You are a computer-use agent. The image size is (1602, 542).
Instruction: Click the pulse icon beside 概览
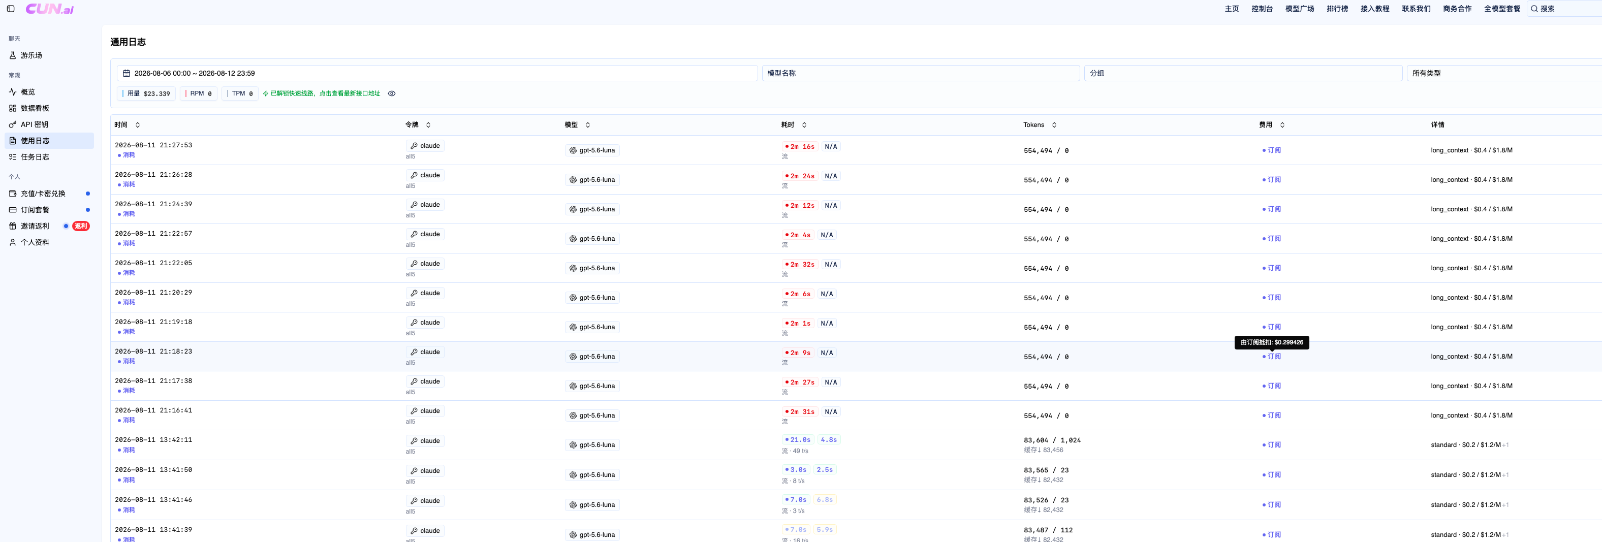click(12, 92)
